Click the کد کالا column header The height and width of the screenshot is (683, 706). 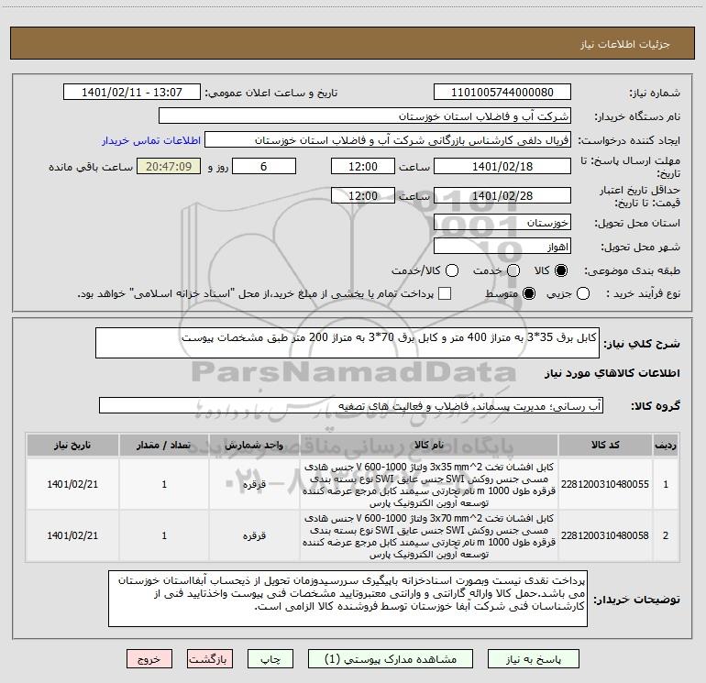605,445
